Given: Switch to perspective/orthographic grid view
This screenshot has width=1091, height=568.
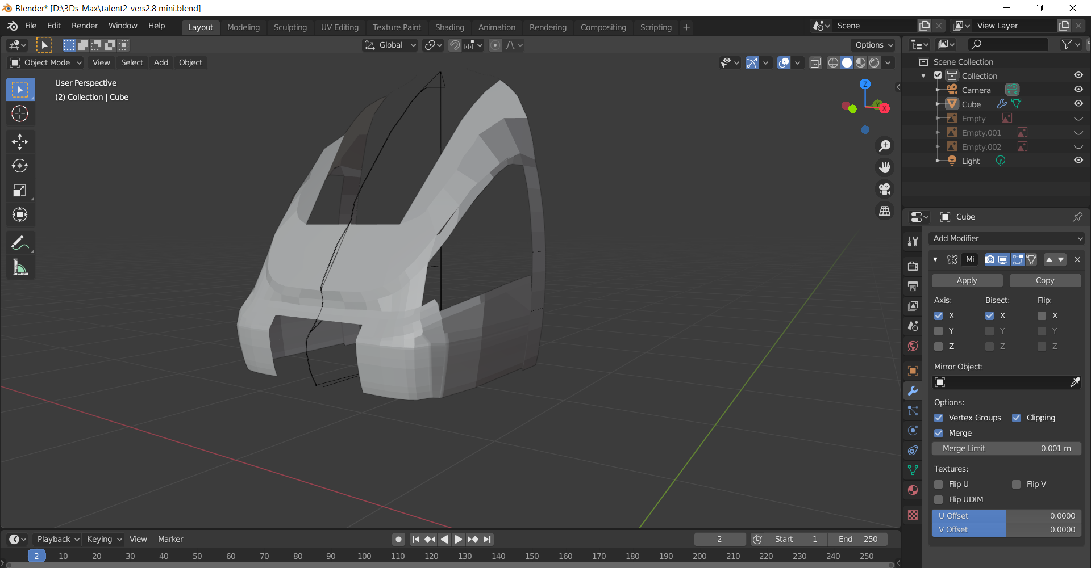Looking at the screenshot, I should [x=885, y=211].
